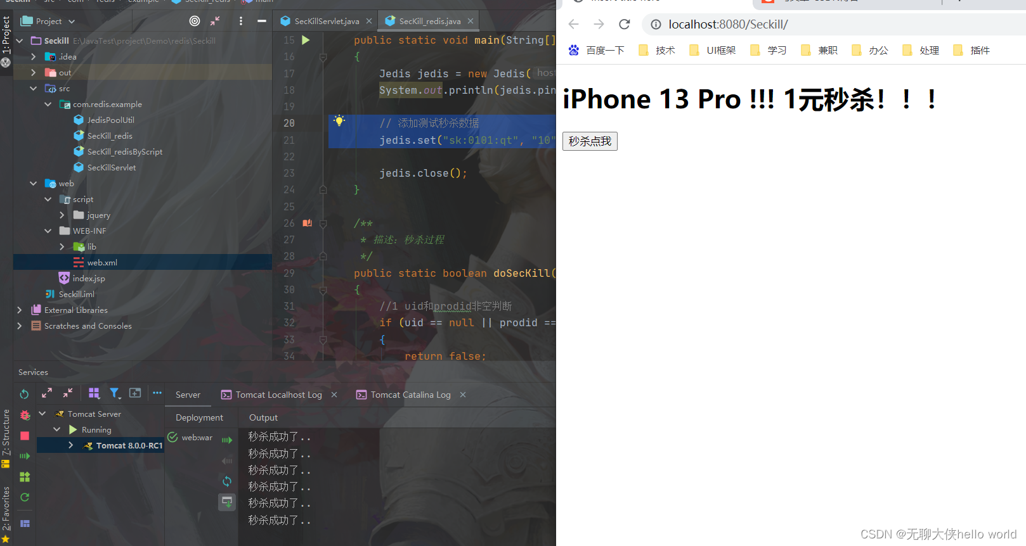The width and height of the screenshot is (1026, 546).
Task: Go back in the browser
Action: (x=574, y=24)
